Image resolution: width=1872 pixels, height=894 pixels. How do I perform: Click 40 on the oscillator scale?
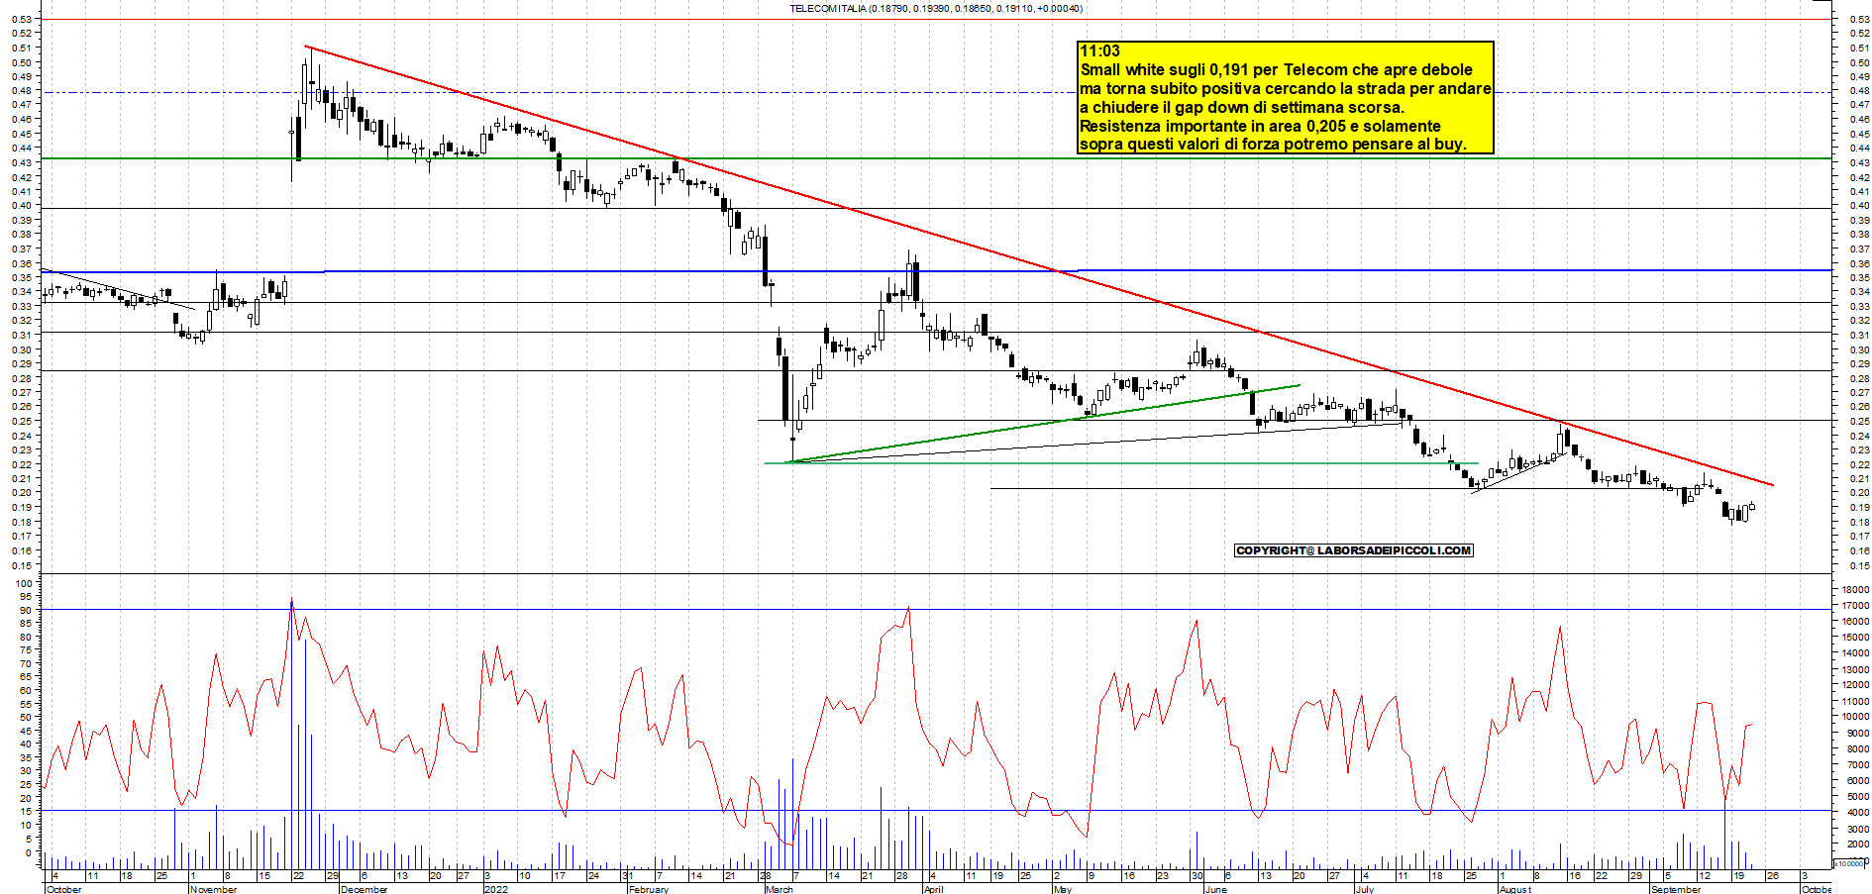pyautogui.click(x=26, y=745)
